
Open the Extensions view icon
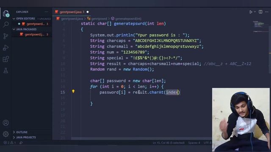(6, 59)
